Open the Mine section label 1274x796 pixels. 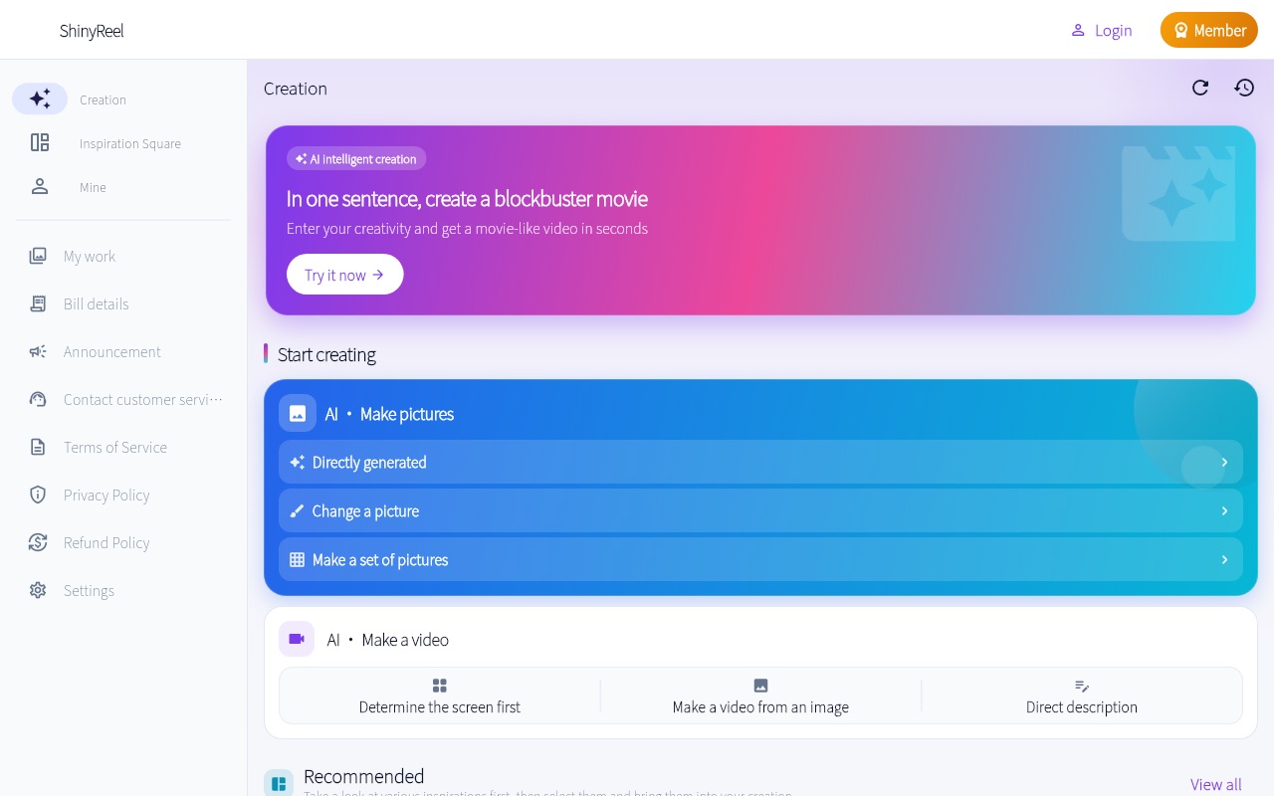coord(93,187)
